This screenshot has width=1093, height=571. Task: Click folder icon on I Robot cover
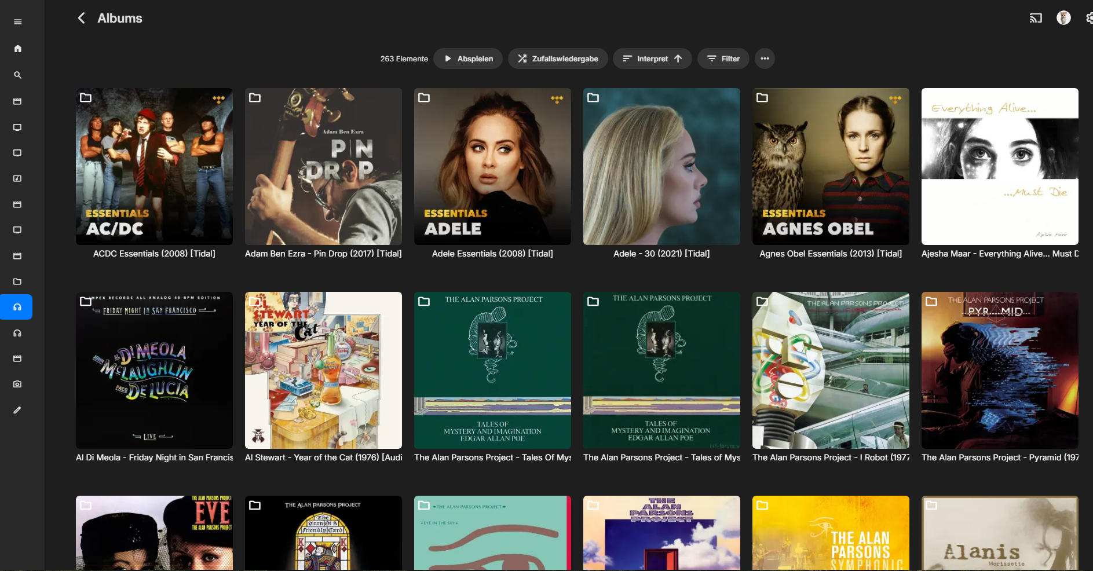tap(762, 301)
